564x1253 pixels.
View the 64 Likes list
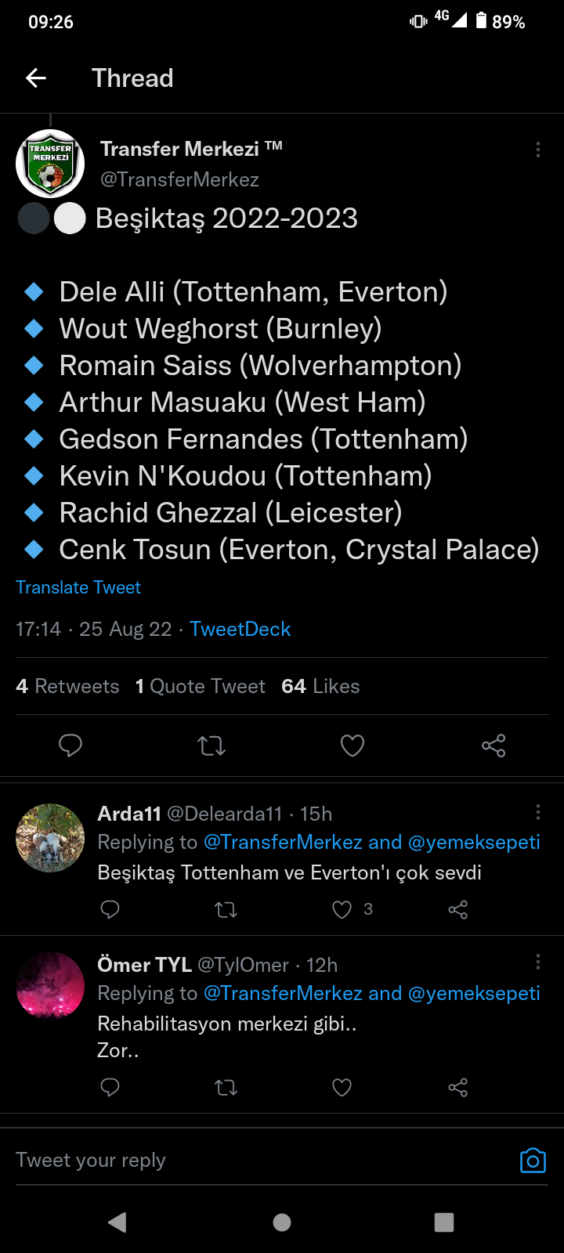(320, 686)
